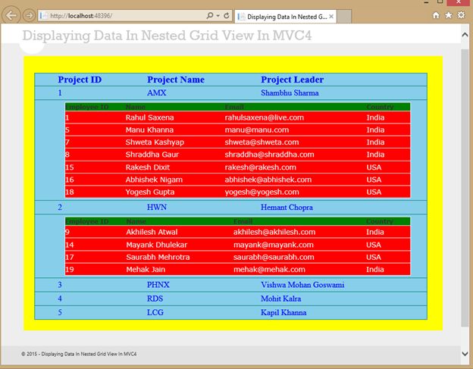Click the scrollbar up arrow

click(x=465, y=35)
